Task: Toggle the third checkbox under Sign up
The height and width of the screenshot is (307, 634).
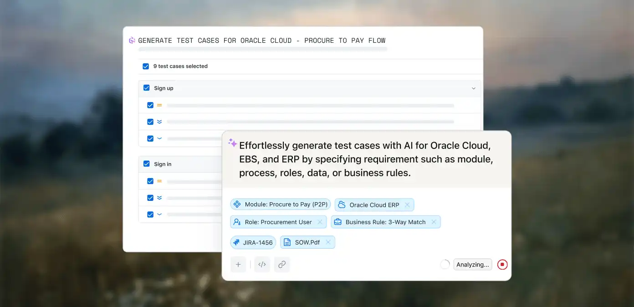Action: tap(150, 138)
